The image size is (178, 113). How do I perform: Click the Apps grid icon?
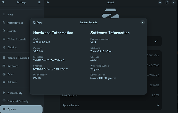[x=4, y=14]
